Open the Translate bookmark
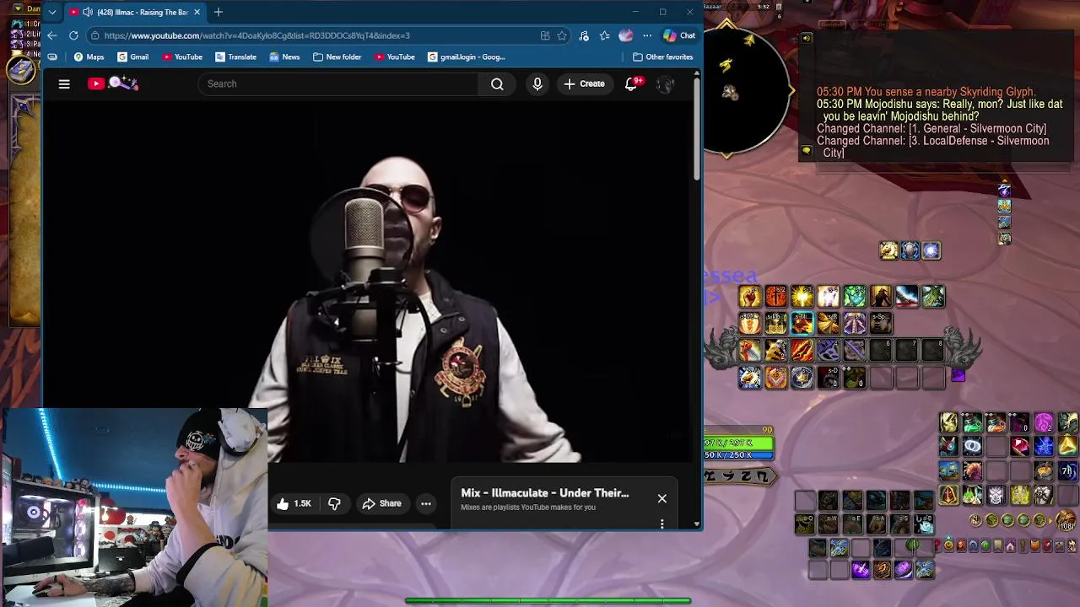Screen dimensions: 1080x607 [235, 56]
